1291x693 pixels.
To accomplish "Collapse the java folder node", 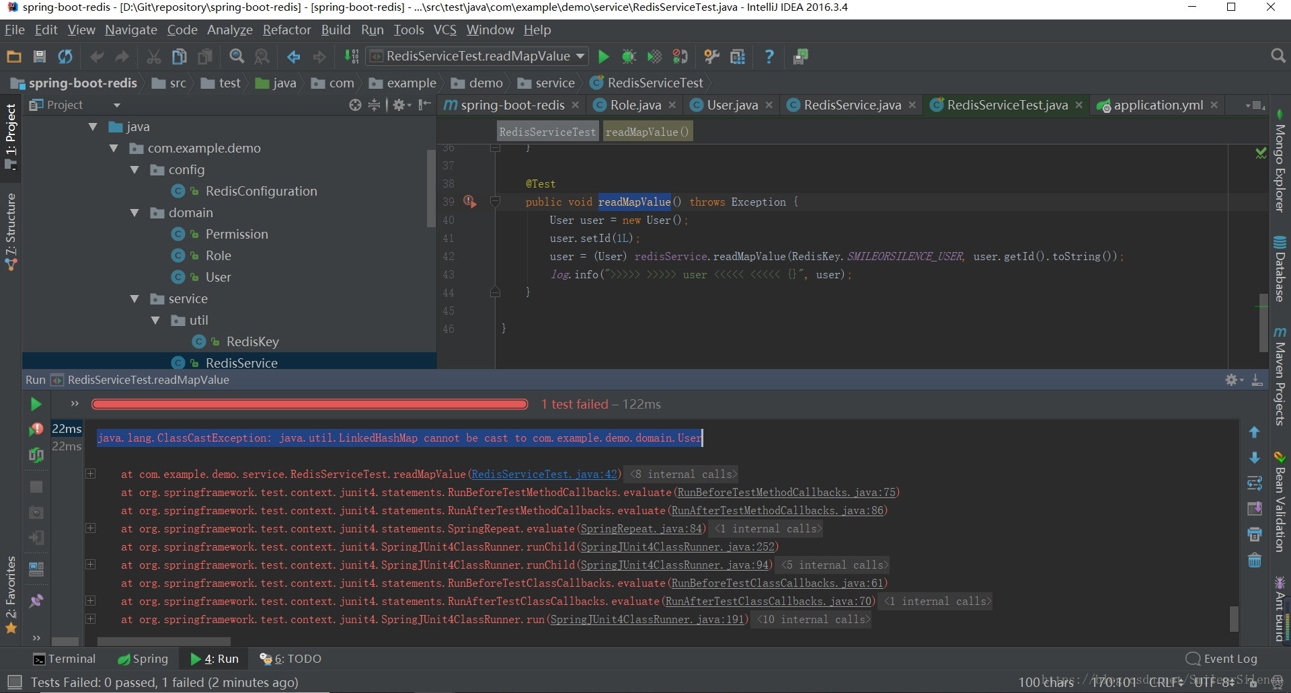I will (x=93, y=126).
